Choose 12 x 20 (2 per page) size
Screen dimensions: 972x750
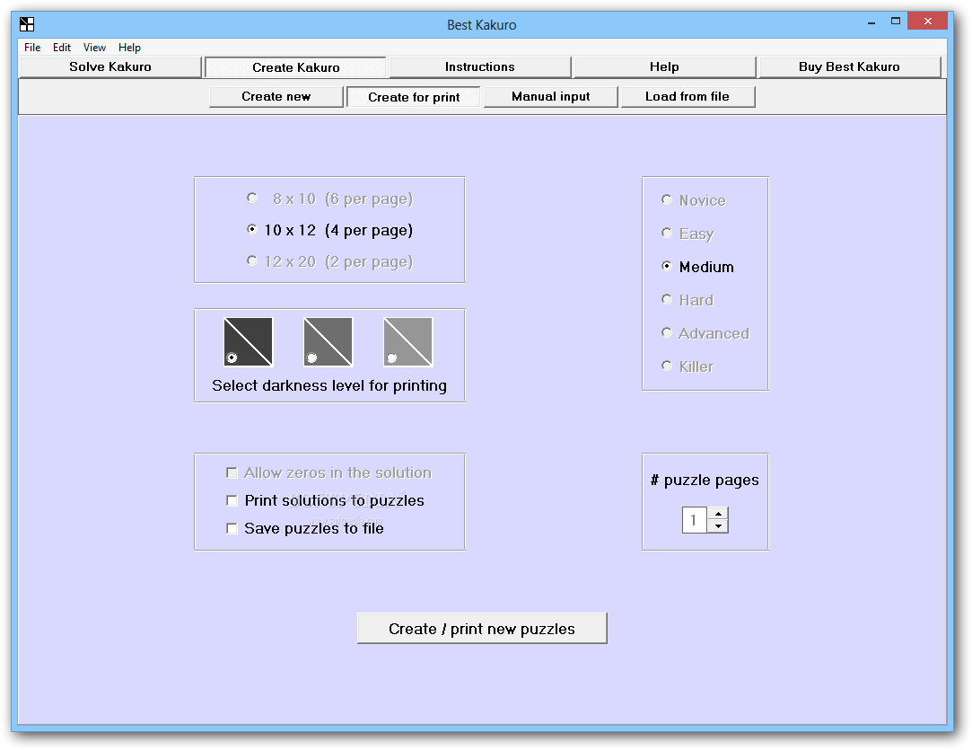[x=329, y=261]
